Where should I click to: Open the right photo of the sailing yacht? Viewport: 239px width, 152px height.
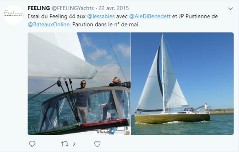(182, 83)
